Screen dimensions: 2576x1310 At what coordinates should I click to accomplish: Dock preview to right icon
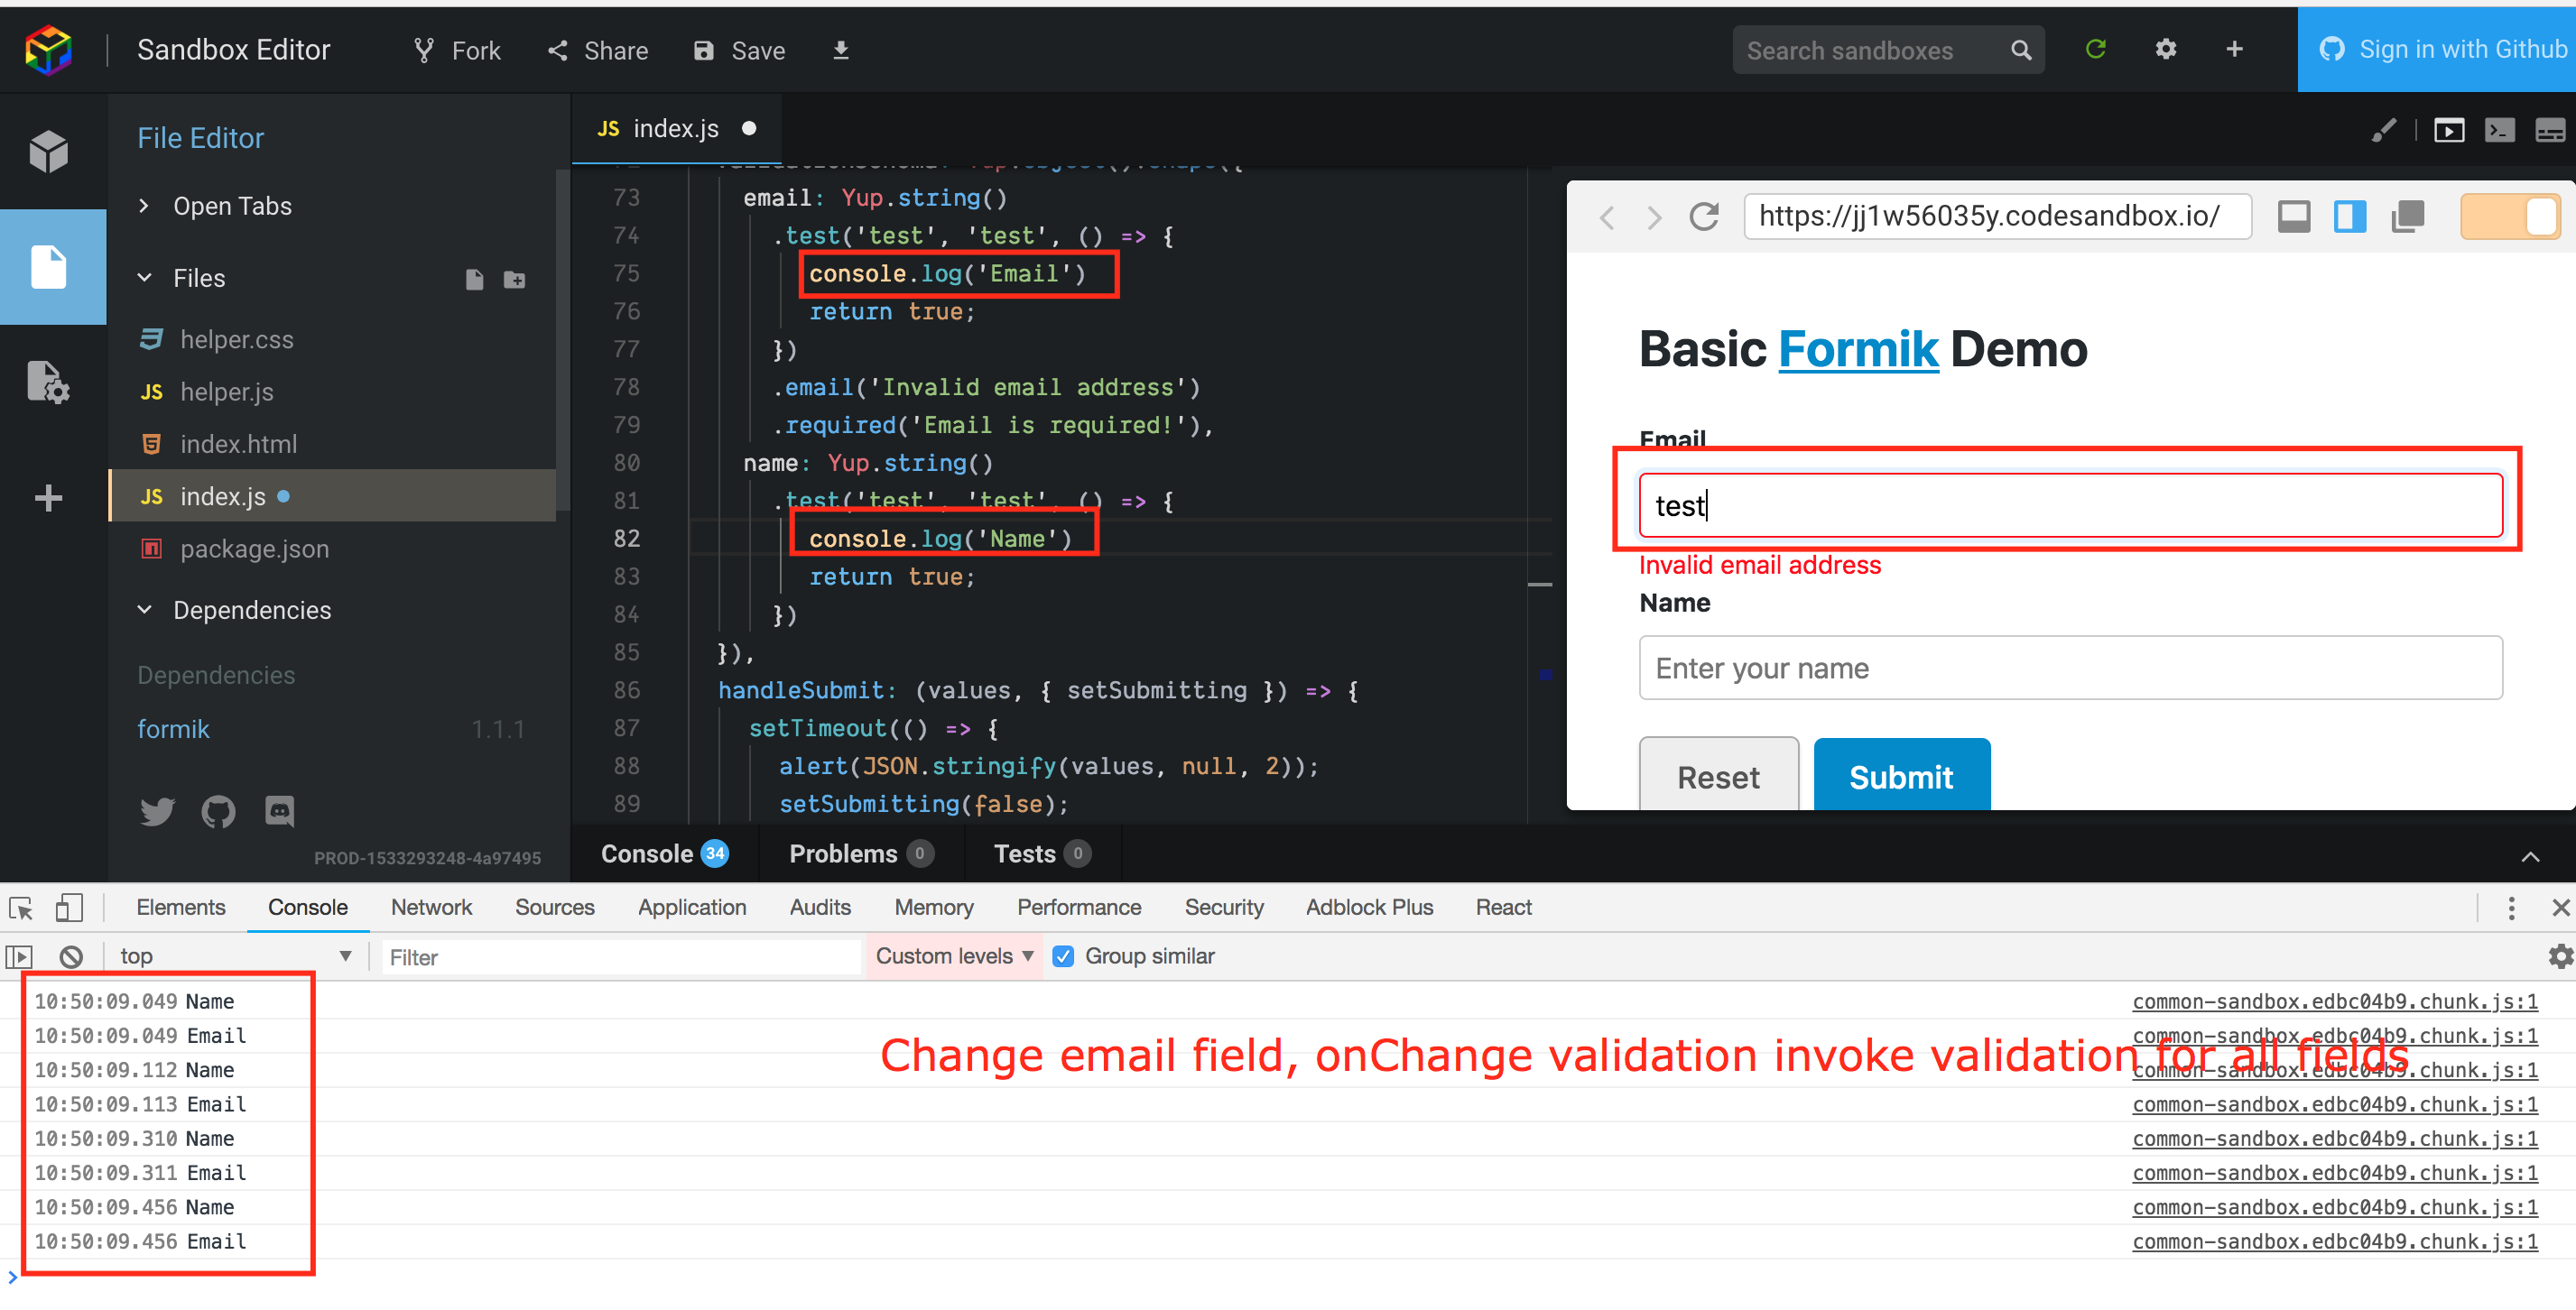pyautogui.click(x=2350, y=216)
